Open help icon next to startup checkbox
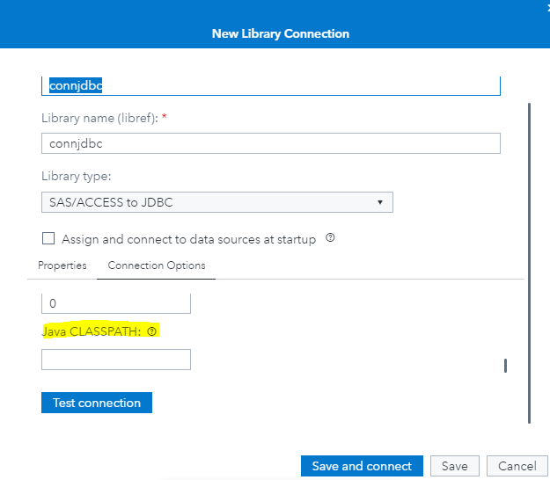Screen dimensions: 550x480 click(330, 238)
